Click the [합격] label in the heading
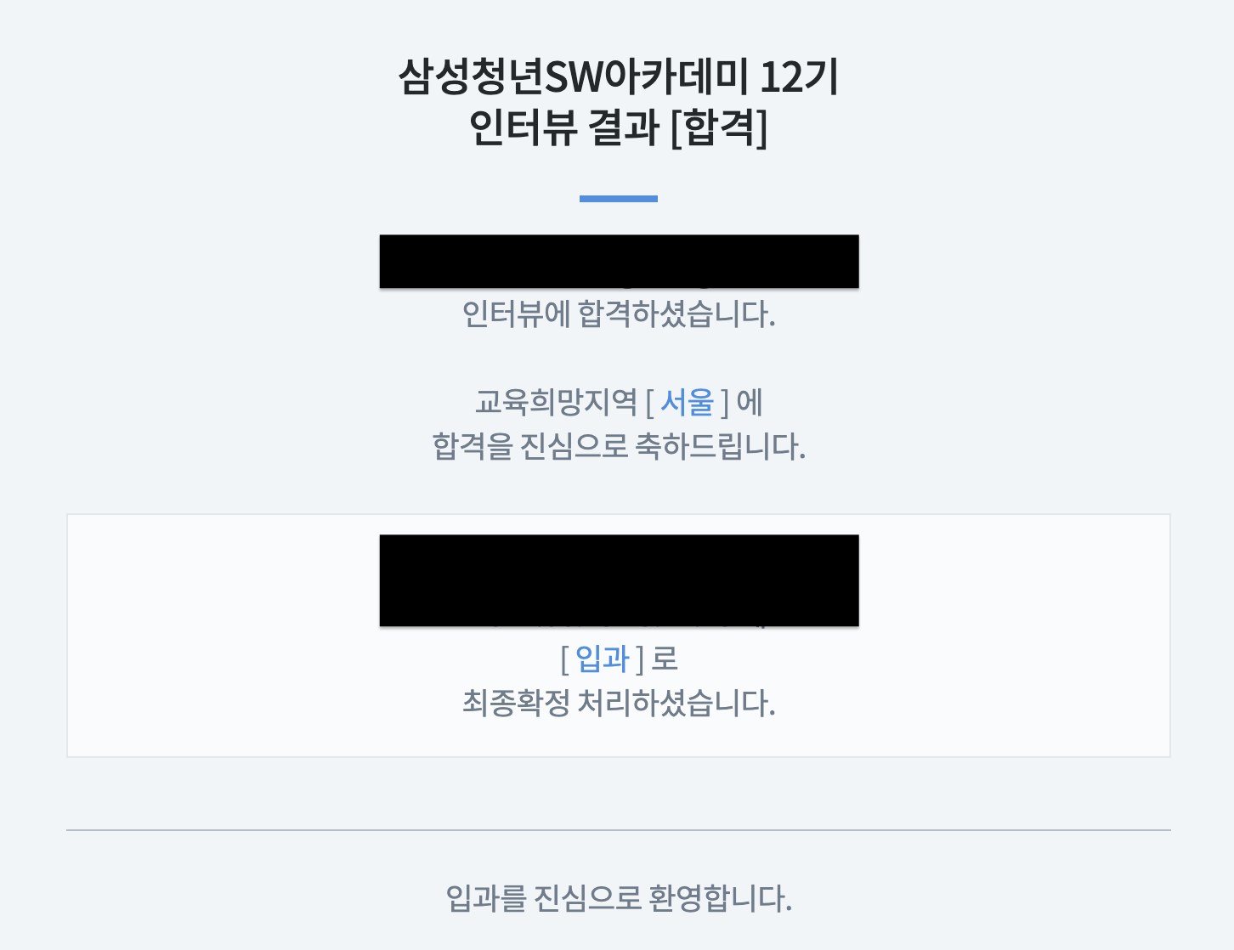Image resolution: width=1234 pixels, height=950 pixels. click(719, 128)
